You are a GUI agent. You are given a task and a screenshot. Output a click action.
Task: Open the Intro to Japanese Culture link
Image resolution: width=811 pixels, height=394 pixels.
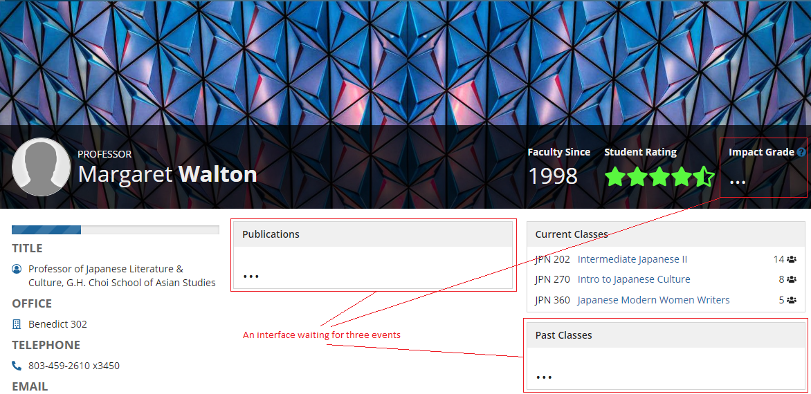[x=633, y=279]
